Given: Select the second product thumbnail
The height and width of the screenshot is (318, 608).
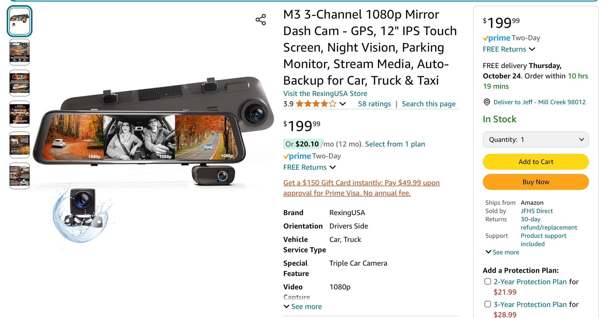Looking at the screenshot, I should [19, 52].
